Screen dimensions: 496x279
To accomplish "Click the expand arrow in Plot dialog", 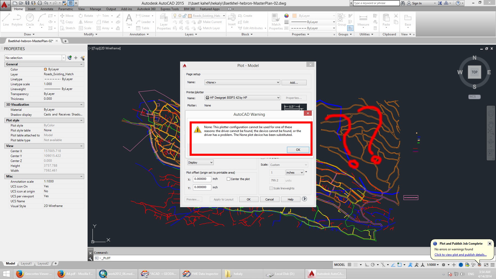I will (305, 199).
